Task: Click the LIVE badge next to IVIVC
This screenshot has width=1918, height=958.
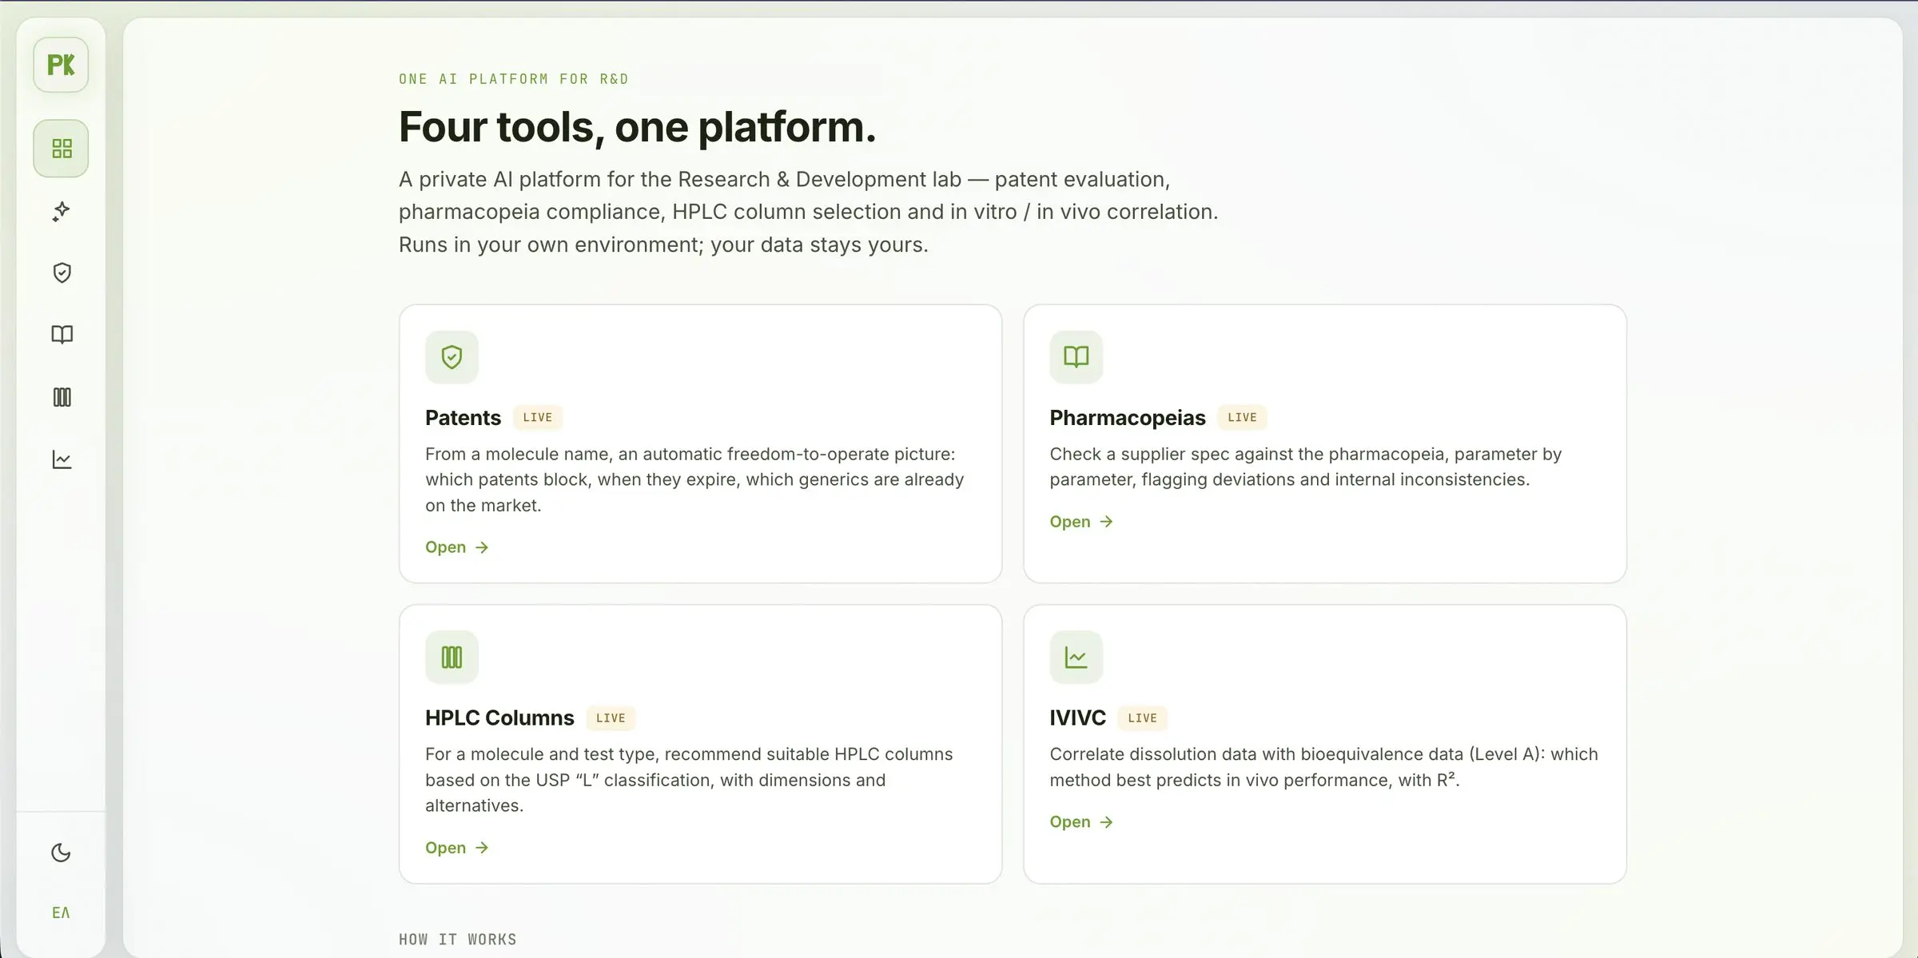Action: 1142,718
